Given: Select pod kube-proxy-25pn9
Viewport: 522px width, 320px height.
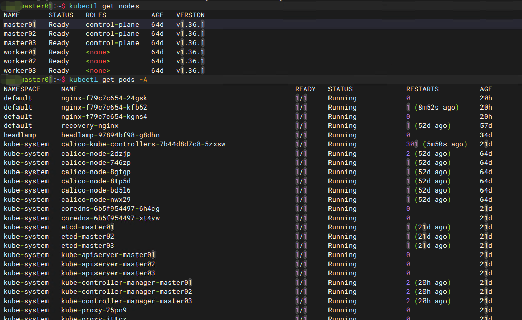Looking at the screenshot, I should 94,310.
